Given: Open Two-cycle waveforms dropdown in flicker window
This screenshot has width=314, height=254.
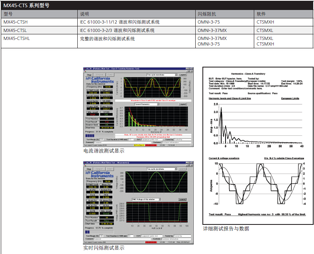Looking at the screenshot, I should 161,169.
